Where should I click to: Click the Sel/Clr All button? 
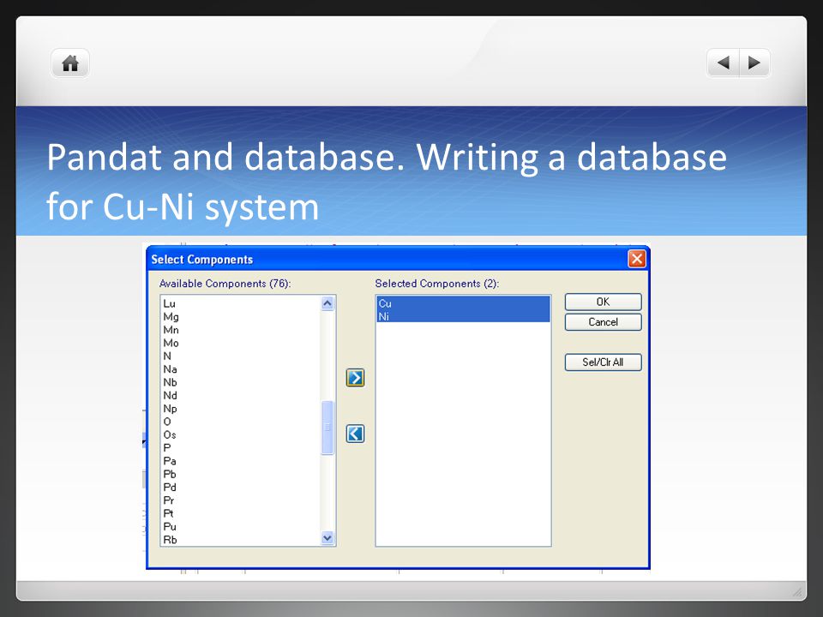tap(603, 362)
